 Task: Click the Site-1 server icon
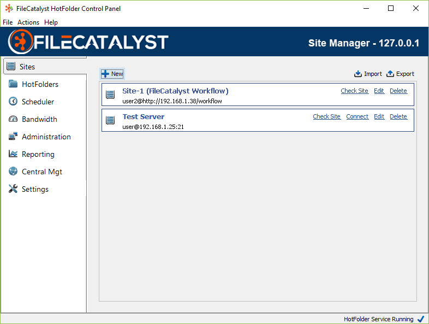click(110, 95)
